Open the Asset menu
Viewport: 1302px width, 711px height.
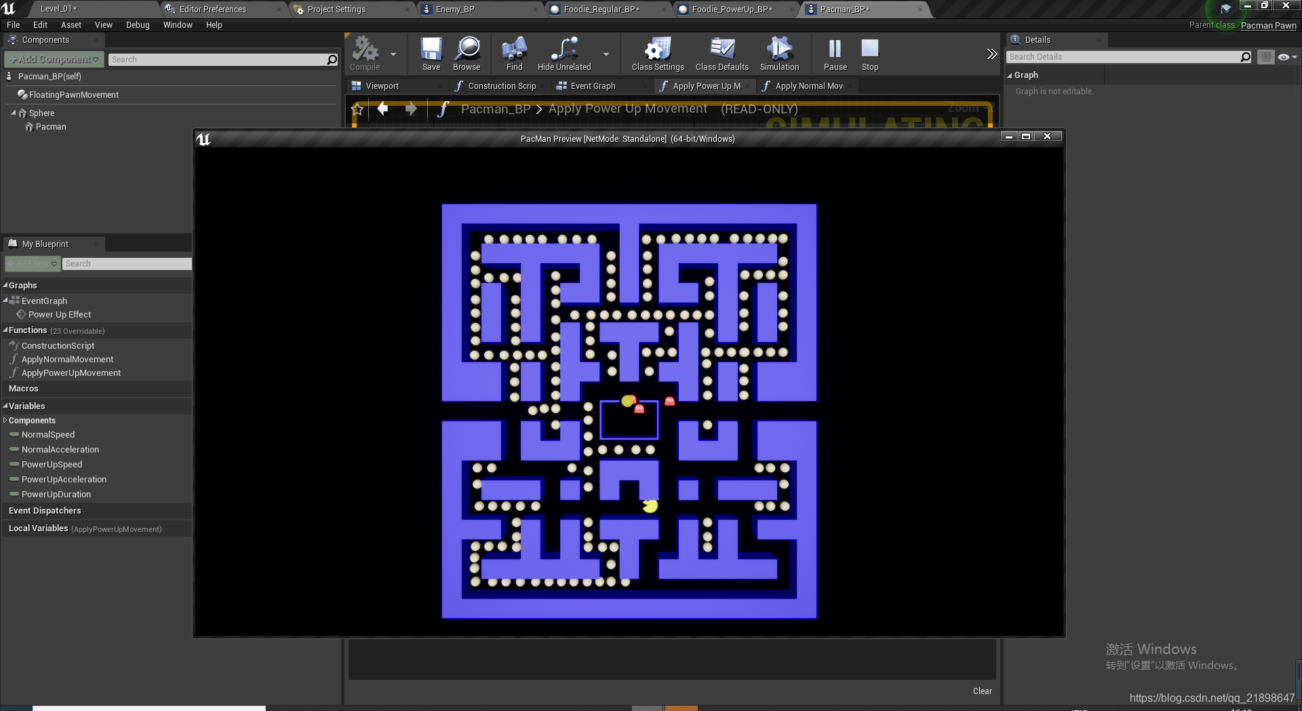[x=71, y=25]
